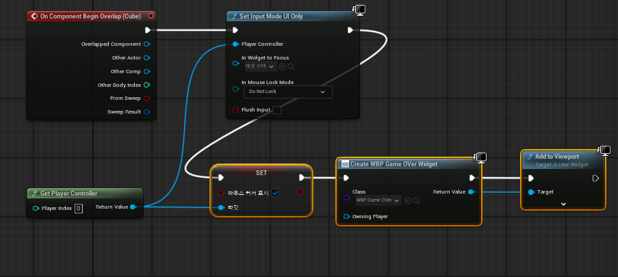Screen dimensions: 618x277
Task: Select the In Mouse Lock Mode input pin
Action: tap(235, 89)
